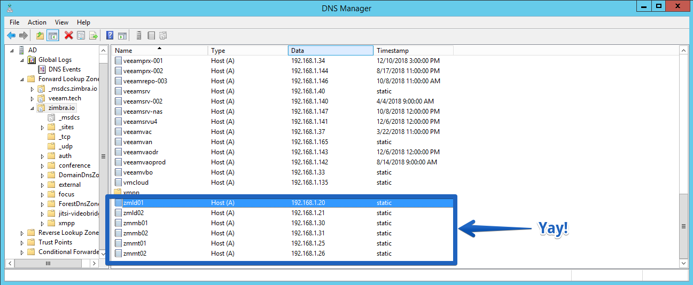
Task: Select the _tcp folder in the tree
Action: tap(64, 137)
